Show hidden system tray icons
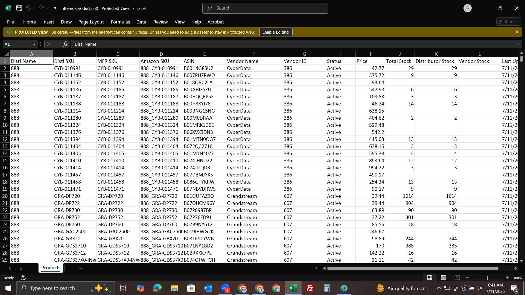The image size is (525, 295). (439, 288)
